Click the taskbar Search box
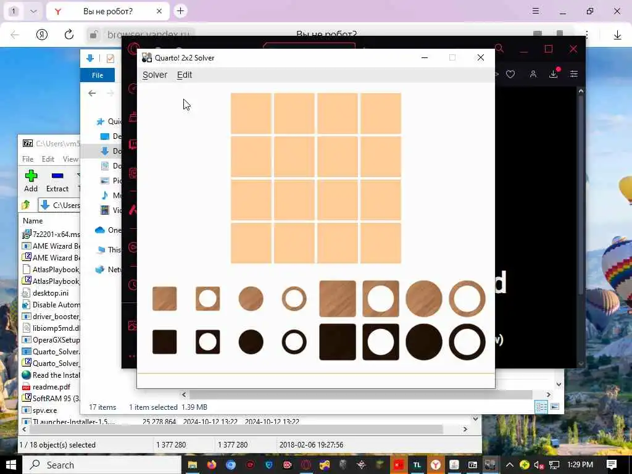This screenshot has height=474, width=632. point(102,465)
